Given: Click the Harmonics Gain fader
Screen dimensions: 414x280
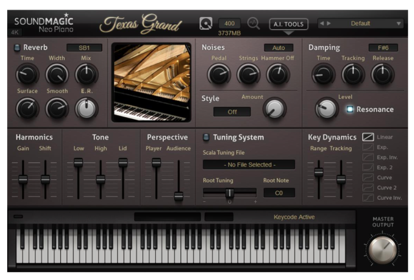Looking at the screenshot, I should point(23,180).
